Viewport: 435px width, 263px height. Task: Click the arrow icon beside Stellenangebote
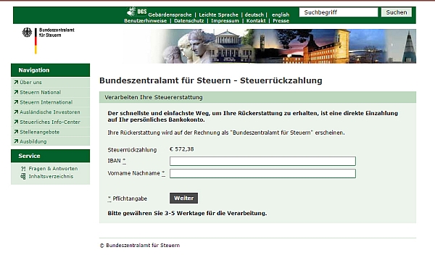pos(16,132)
